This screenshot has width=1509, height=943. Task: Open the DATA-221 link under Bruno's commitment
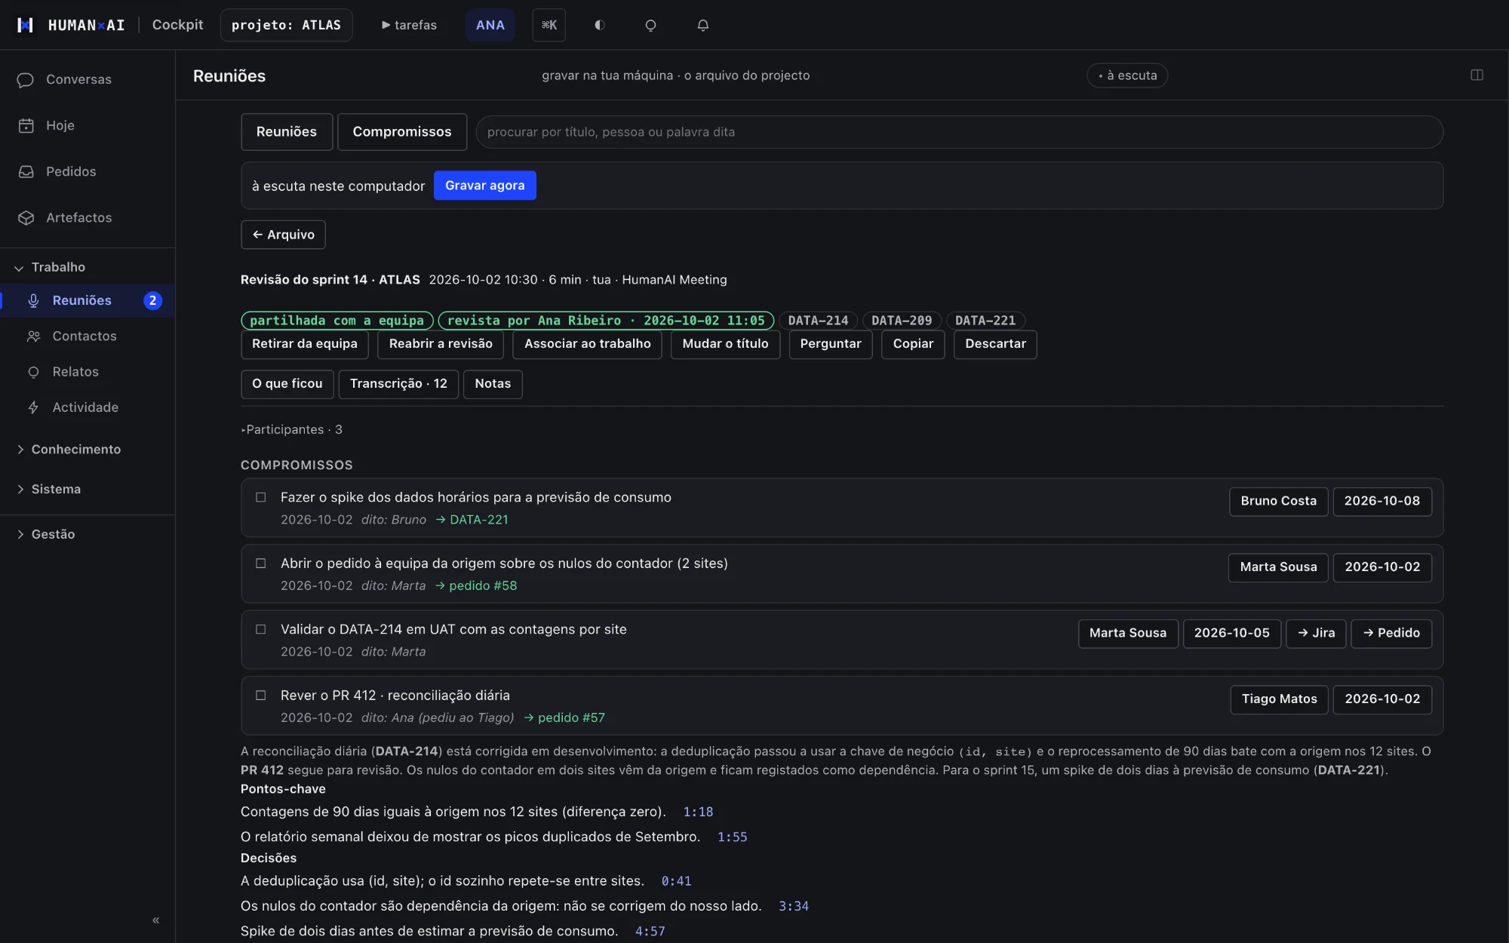click(x=472, y=520)
